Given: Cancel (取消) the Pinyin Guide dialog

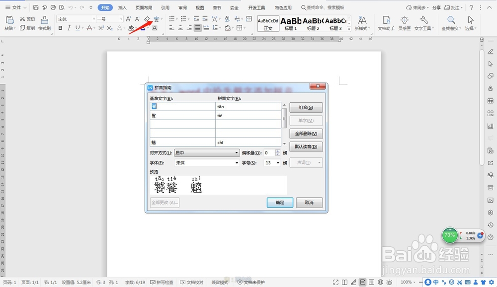Looking at the screenshot, I should click(x=309, y=203).
